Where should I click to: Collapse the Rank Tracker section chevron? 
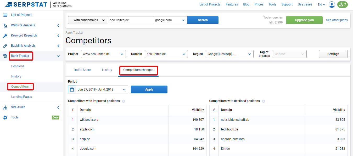point(58,56)
